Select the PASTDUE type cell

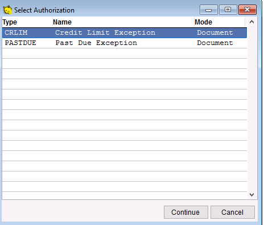point(20,43)
